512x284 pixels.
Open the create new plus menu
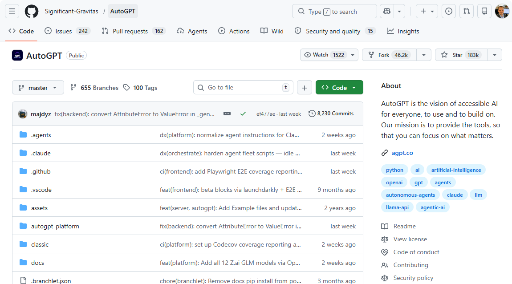427,12
